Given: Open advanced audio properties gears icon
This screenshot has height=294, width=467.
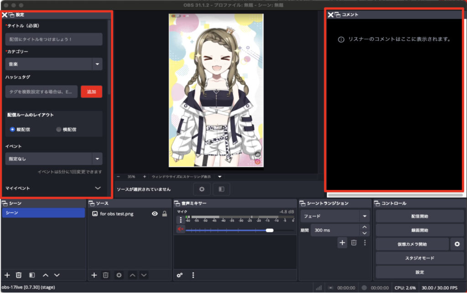Looking at the screenshot, I should [x=180, y=275].
